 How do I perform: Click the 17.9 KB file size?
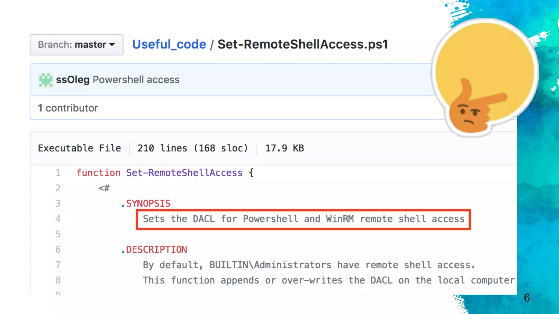pos(284,148)
